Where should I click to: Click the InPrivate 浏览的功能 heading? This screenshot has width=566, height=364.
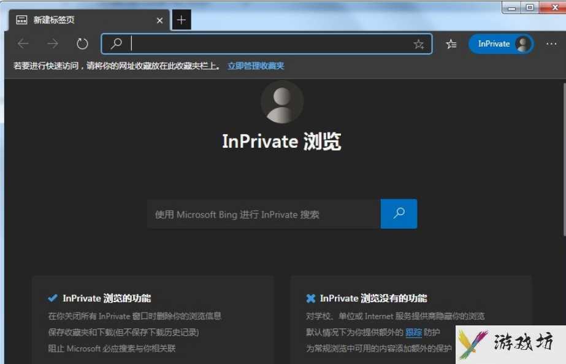(107, 298)
